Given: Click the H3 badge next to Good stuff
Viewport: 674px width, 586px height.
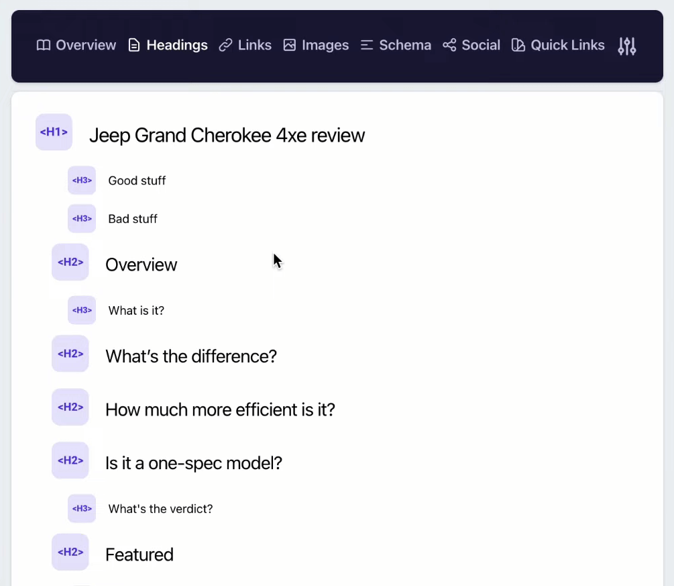Looking at the screenshot, I should pos(82,181).
